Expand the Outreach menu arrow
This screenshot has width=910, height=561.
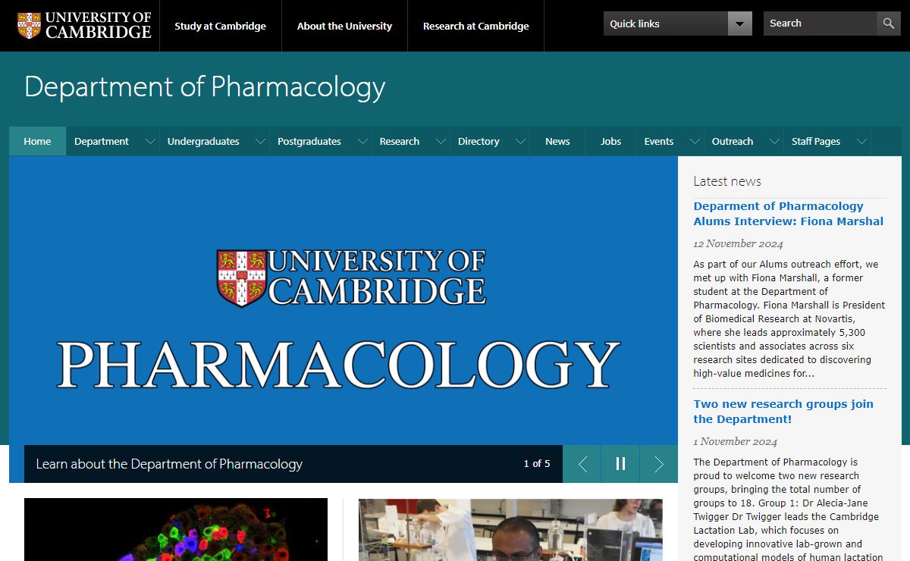pos(774,141)
